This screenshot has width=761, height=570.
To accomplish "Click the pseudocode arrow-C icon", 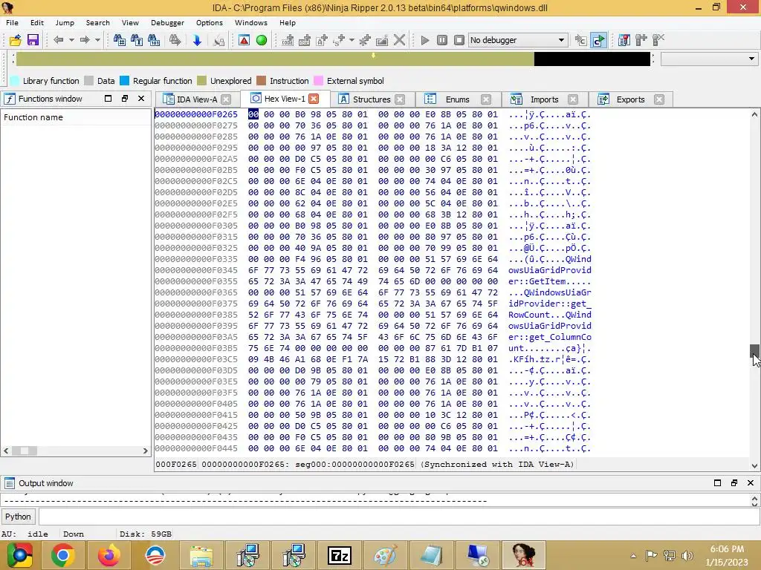I will [x=581, y=40].
